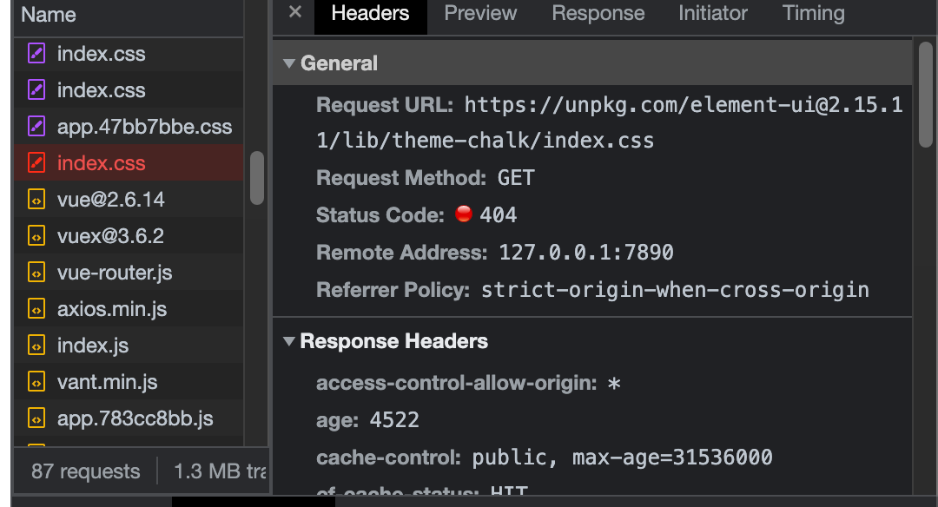This screenshot has height=507, width=938.
Task: Collapse the Response Headers section
Action: pos(288,341)
